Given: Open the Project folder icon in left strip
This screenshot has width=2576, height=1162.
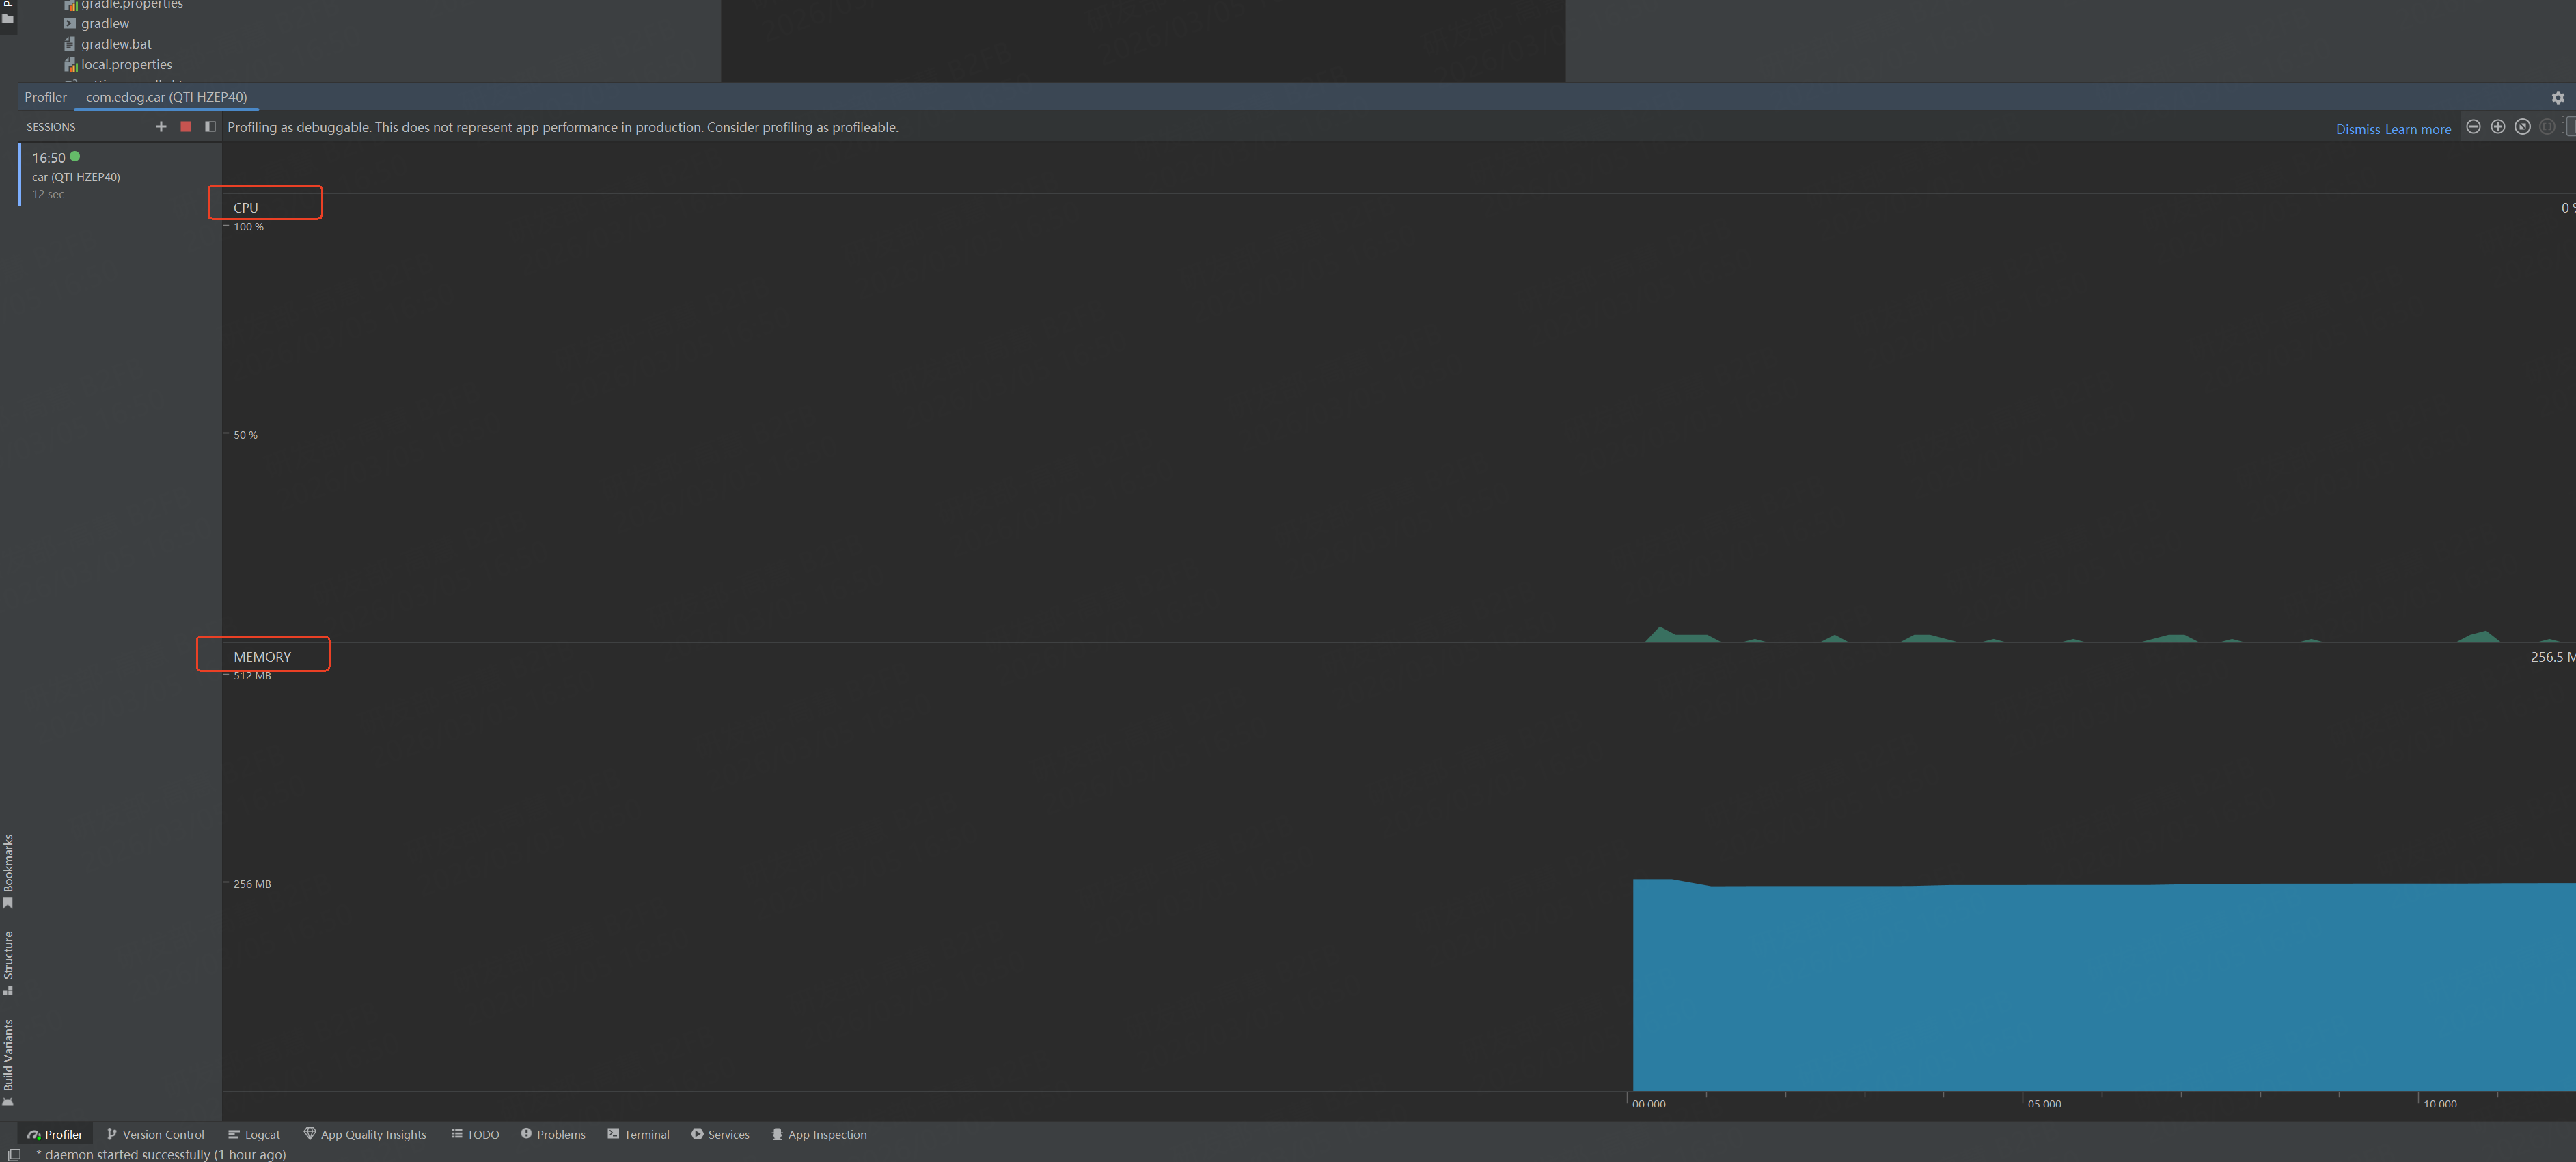Looking at the screenshot, I should [x=8, y=18].
